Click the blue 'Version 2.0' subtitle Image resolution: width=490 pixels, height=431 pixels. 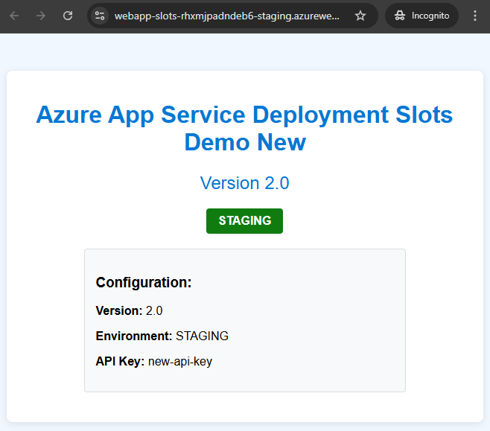coord(245,183)
